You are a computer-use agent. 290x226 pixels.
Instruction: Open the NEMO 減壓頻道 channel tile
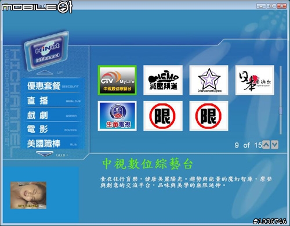click(x=163, y=80)
